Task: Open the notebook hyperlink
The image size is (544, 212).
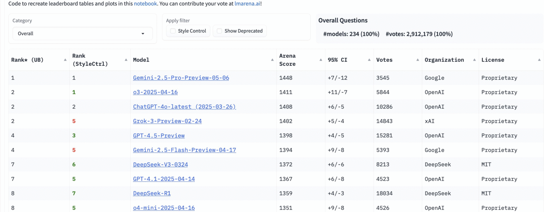Action: point(145,4)
